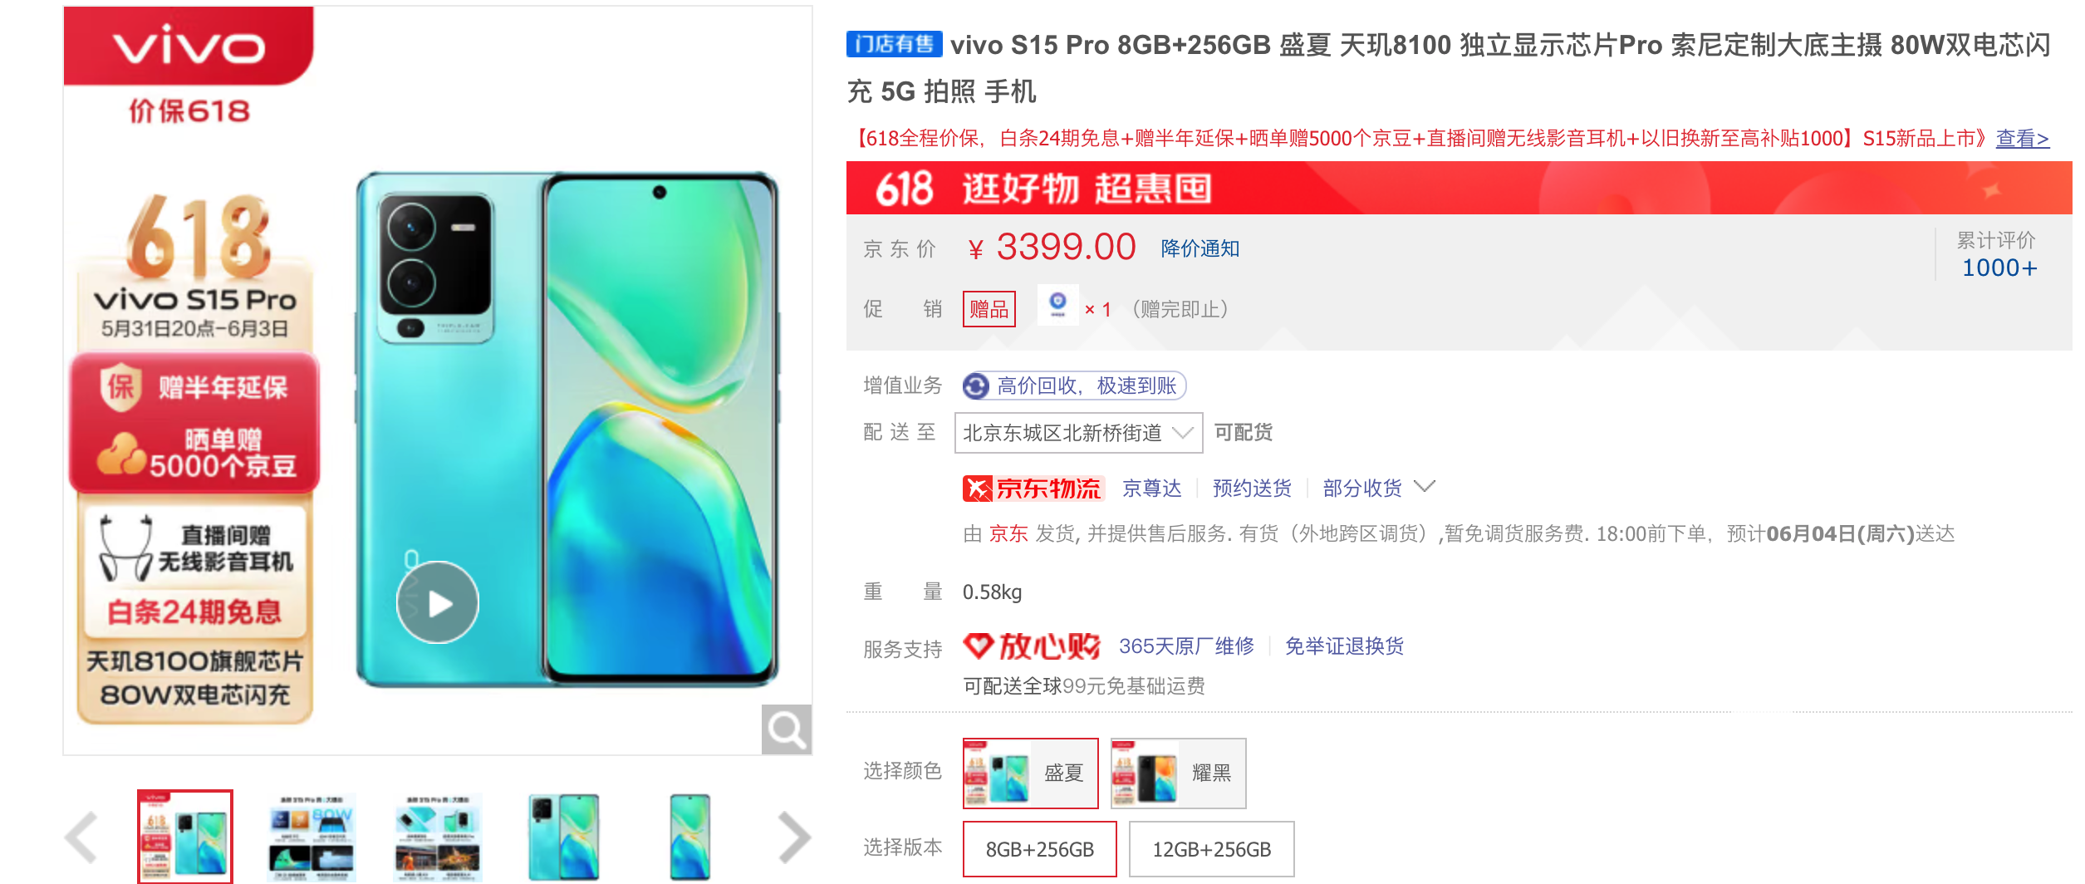Open the 1000+ reviews count
Image resolution: width=2085 pixels, height=884 pixels.
pos(1999,268)
